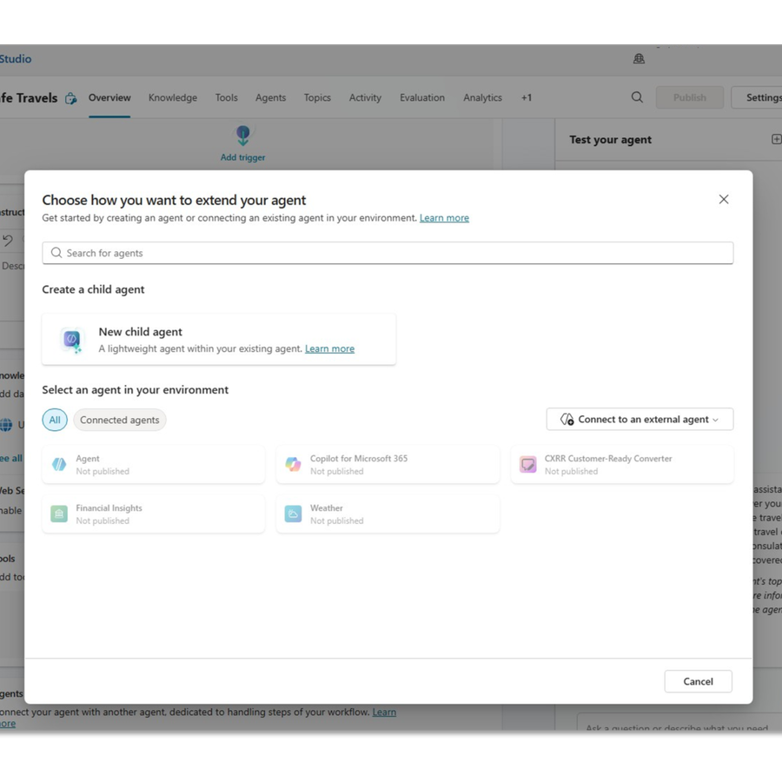Expand the +1 overflow tabs menu

coord(527,97)
